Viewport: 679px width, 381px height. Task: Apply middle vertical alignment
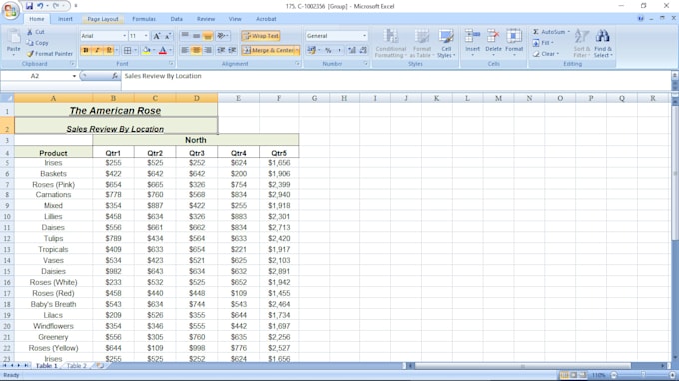pyautogui.click(x=196, y=36)
